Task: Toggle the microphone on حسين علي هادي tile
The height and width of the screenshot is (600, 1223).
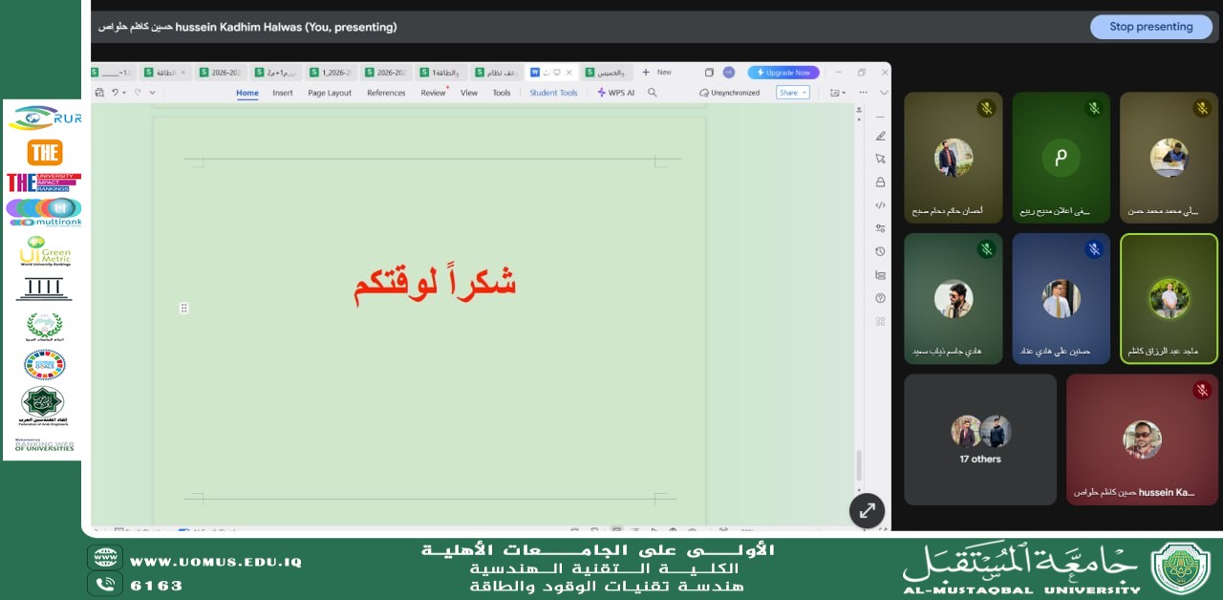Action: (x=1093, y=249)
